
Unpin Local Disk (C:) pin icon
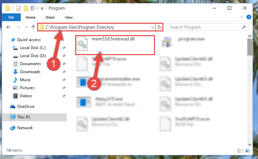[64, 48]
